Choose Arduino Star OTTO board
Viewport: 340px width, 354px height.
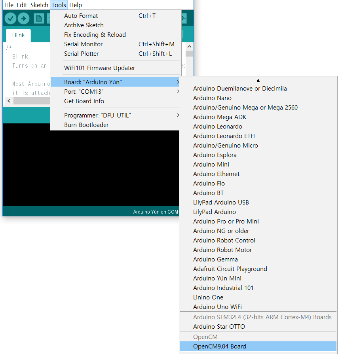point(219,327)
